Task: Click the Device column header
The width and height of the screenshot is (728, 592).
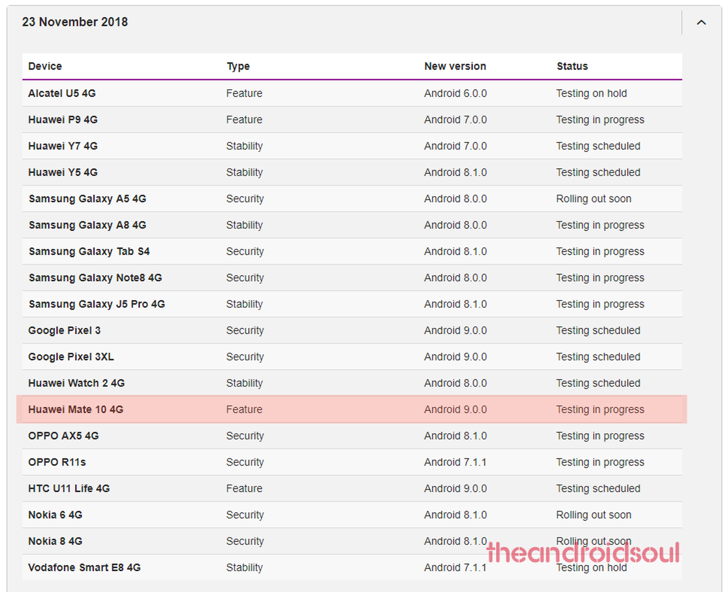Action: click(x=45, y=66)
